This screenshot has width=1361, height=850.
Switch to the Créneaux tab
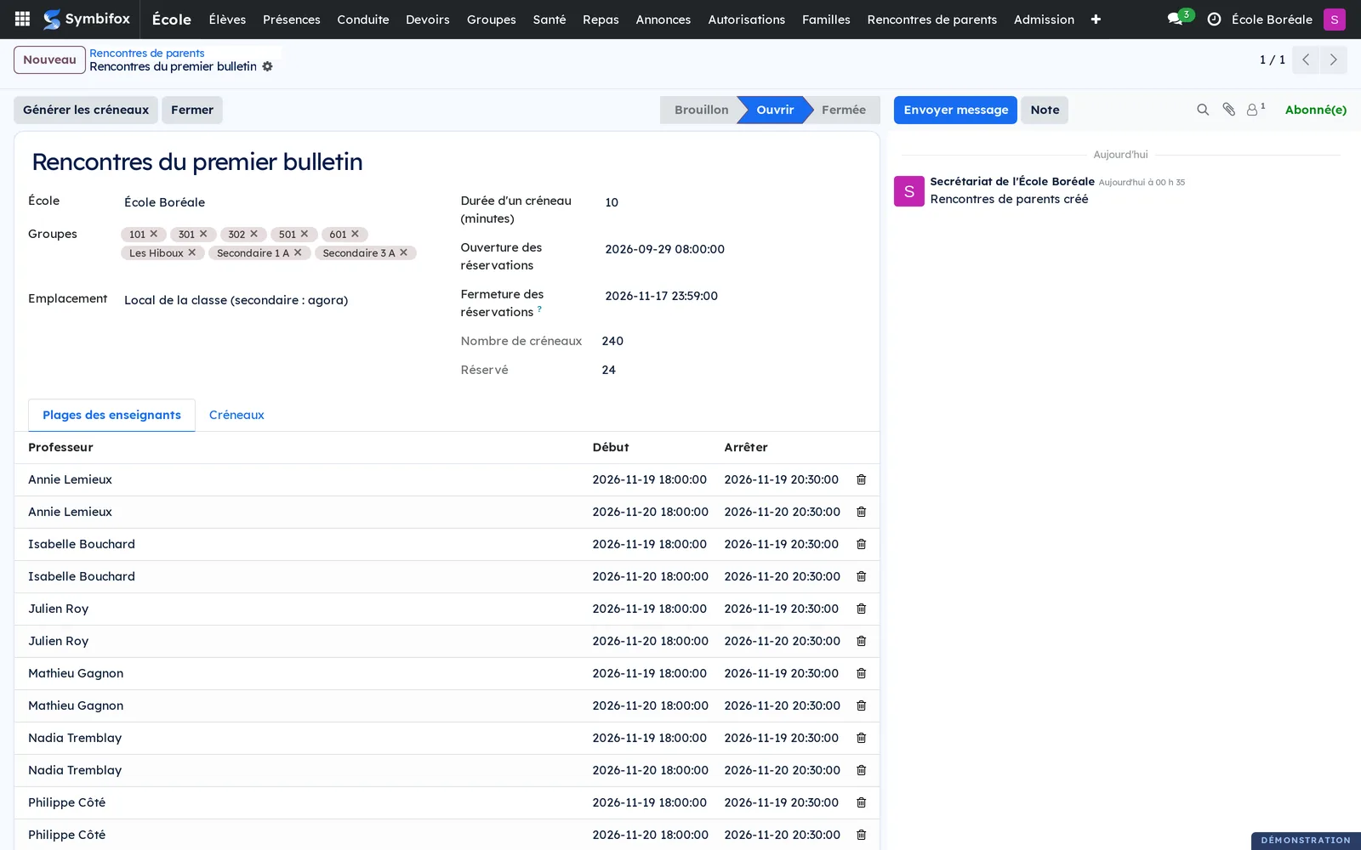pos(236,415)
